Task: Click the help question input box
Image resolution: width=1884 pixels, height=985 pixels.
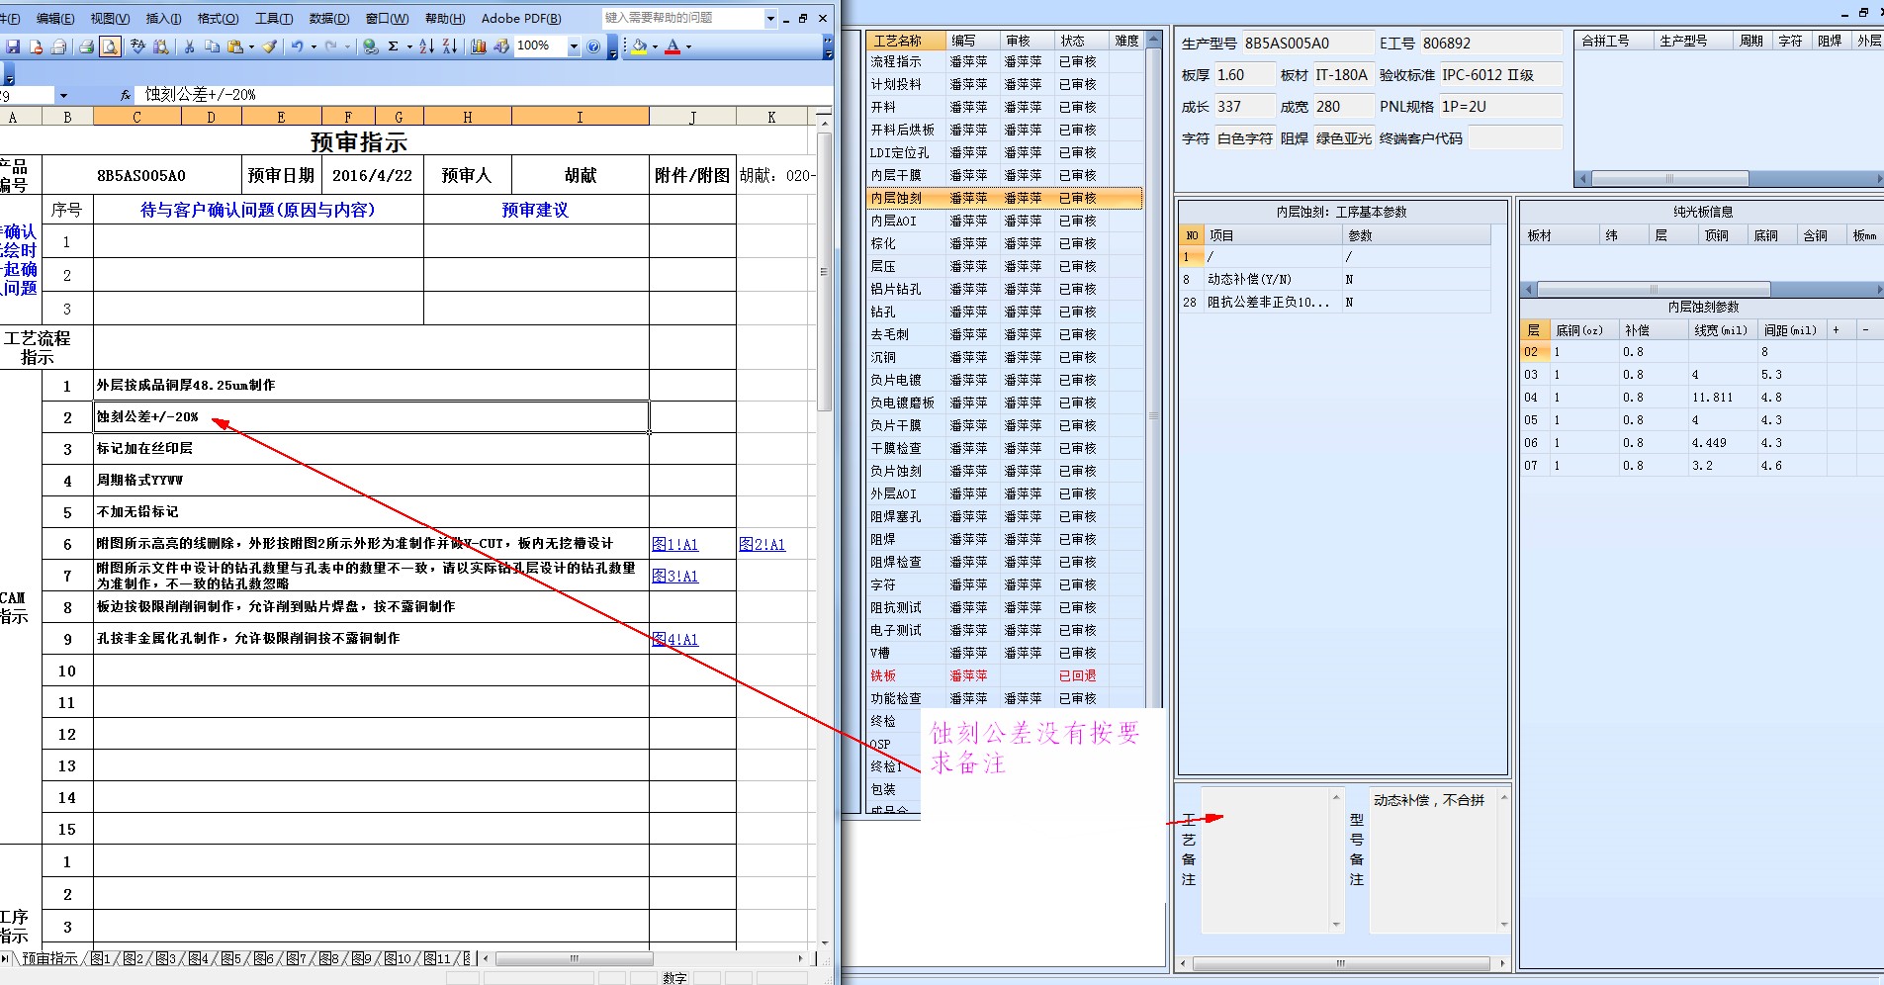Action: click(x=682, y=18)
